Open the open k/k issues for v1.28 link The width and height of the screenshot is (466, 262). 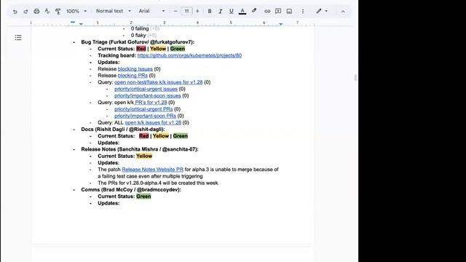pos(153,122)
